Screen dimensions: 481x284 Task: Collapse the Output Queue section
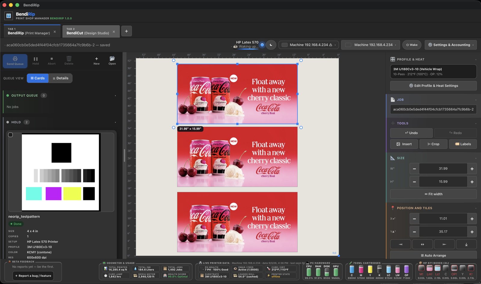(115, 96)
